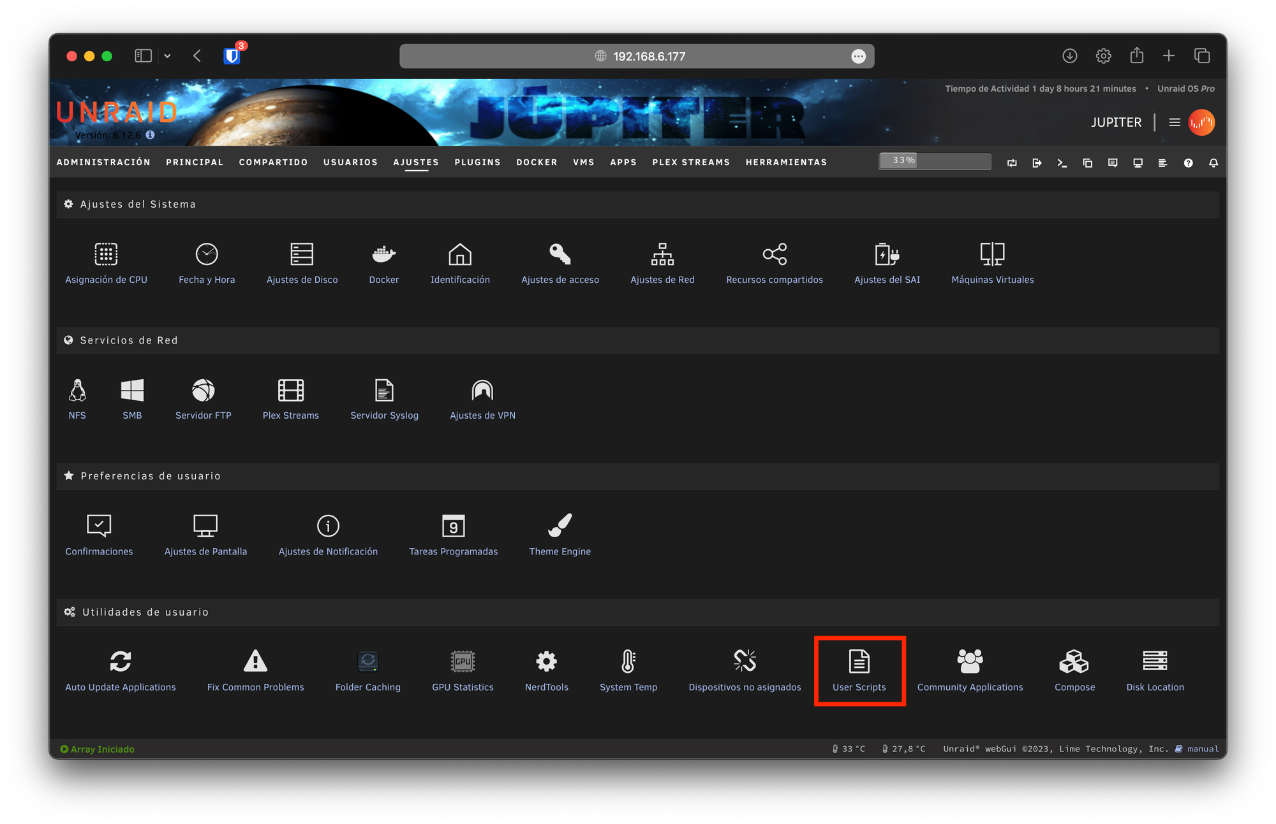1276x824 pixels.
Task: Open Safari downloads icon
Action: 1070,56
